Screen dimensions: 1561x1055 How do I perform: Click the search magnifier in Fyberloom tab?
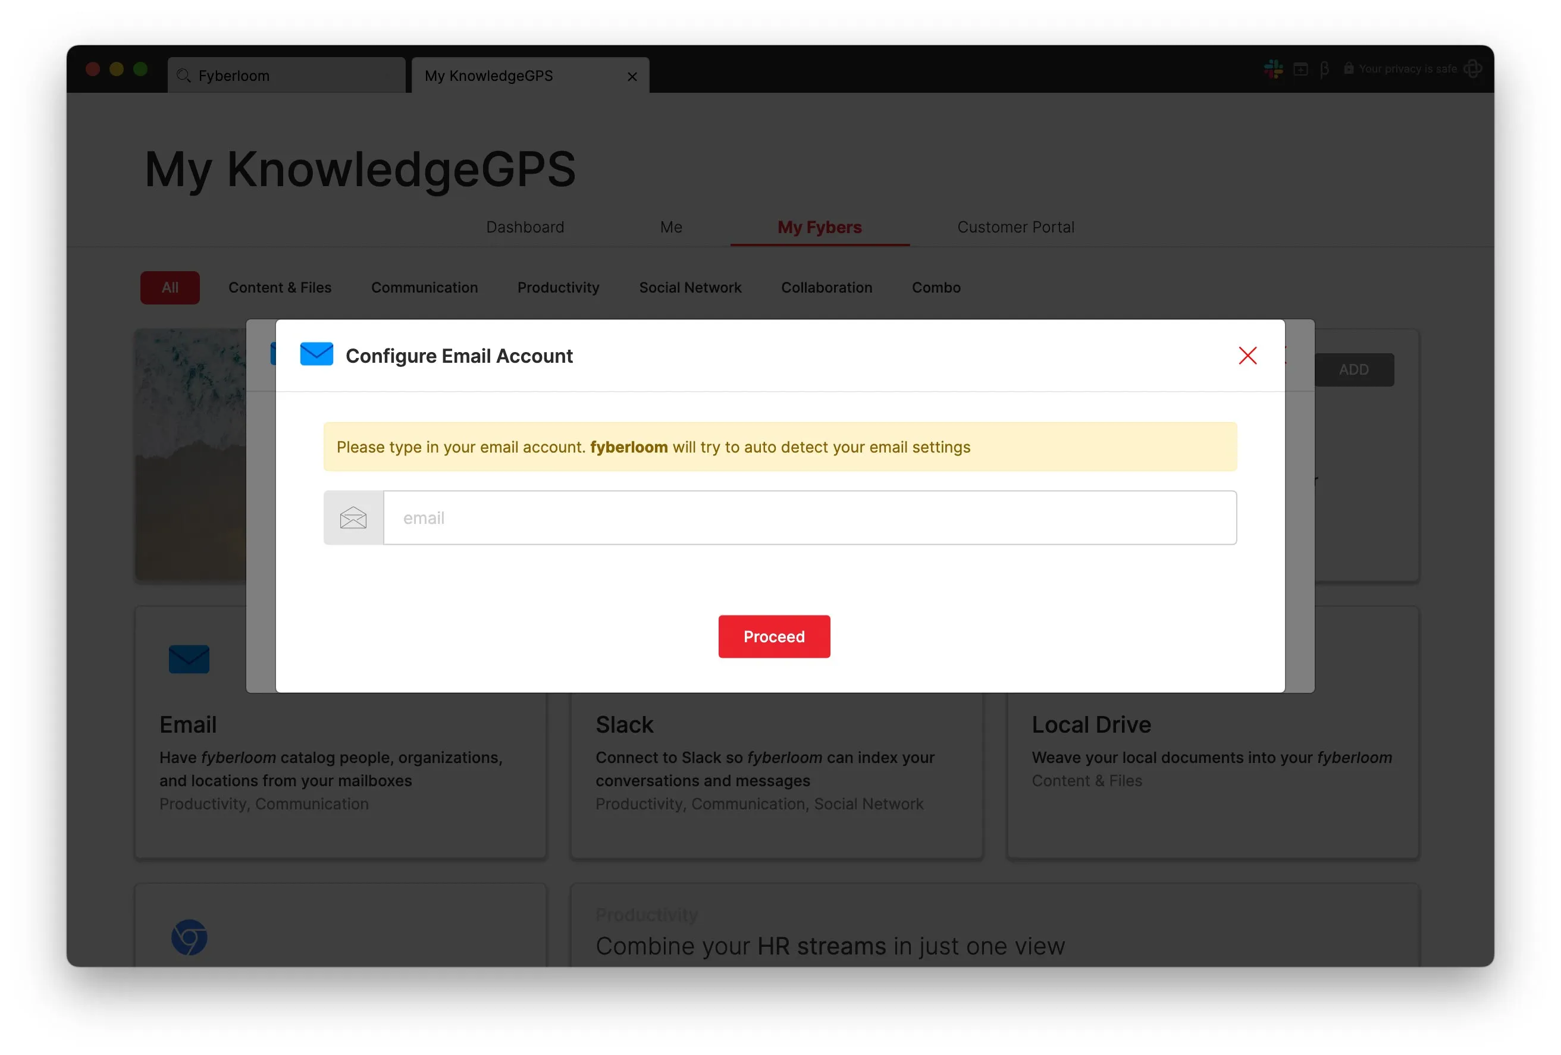[x=183, y=76]
